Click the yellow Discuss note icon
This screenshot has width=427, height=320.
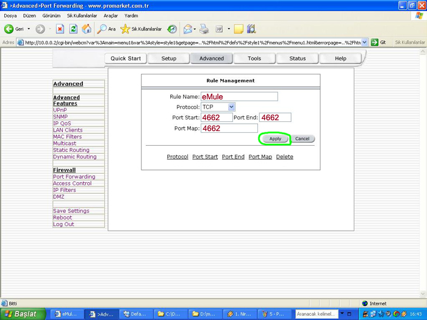coord(239,29)
